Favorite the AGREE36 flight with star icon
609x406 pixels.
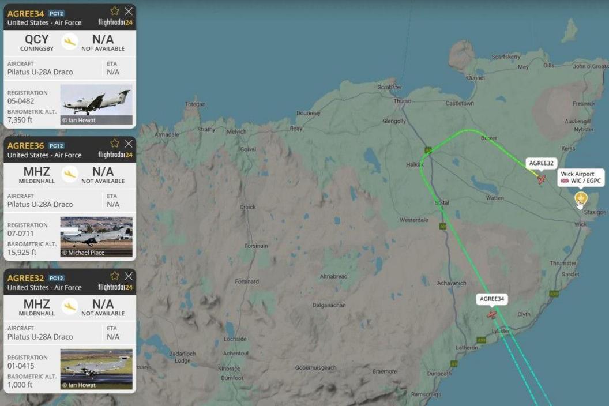[115, 144]
